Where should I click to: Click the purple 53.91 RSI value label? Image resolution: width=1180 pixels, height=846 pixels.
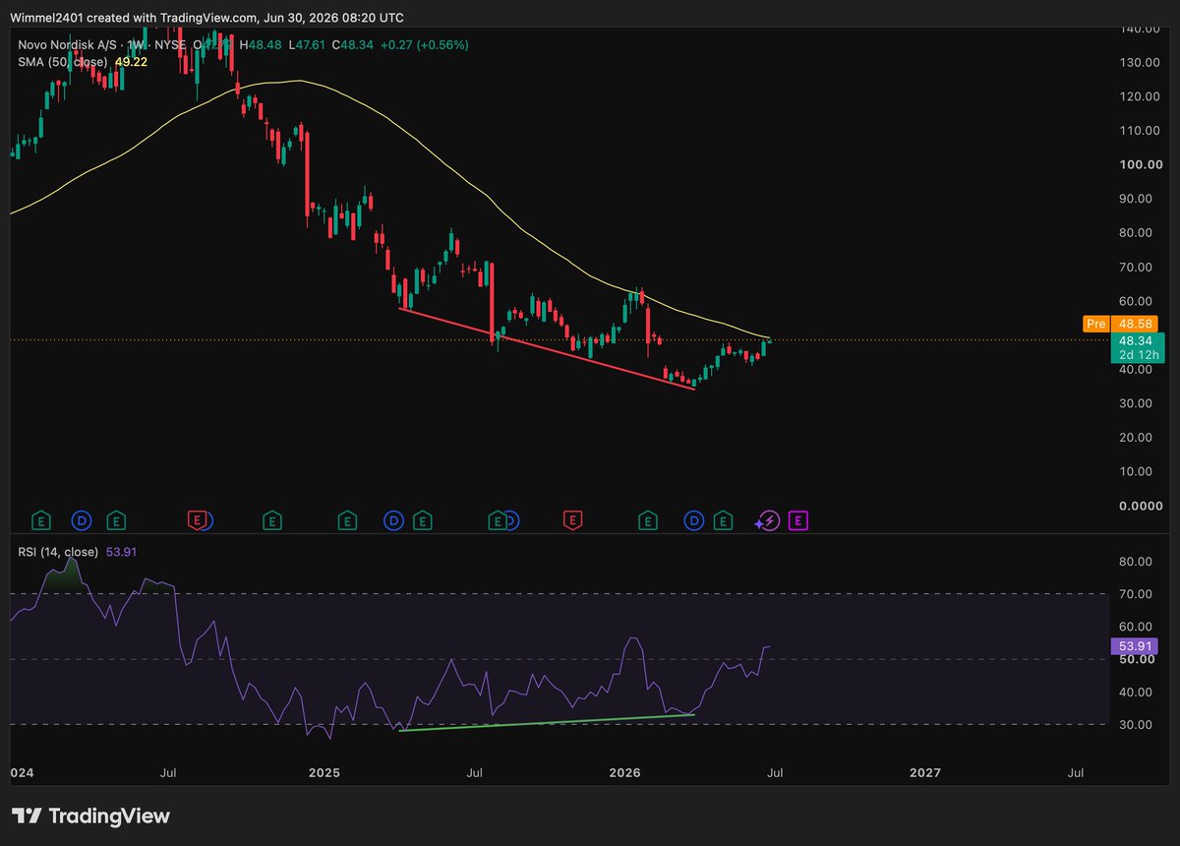(1133, 646)
